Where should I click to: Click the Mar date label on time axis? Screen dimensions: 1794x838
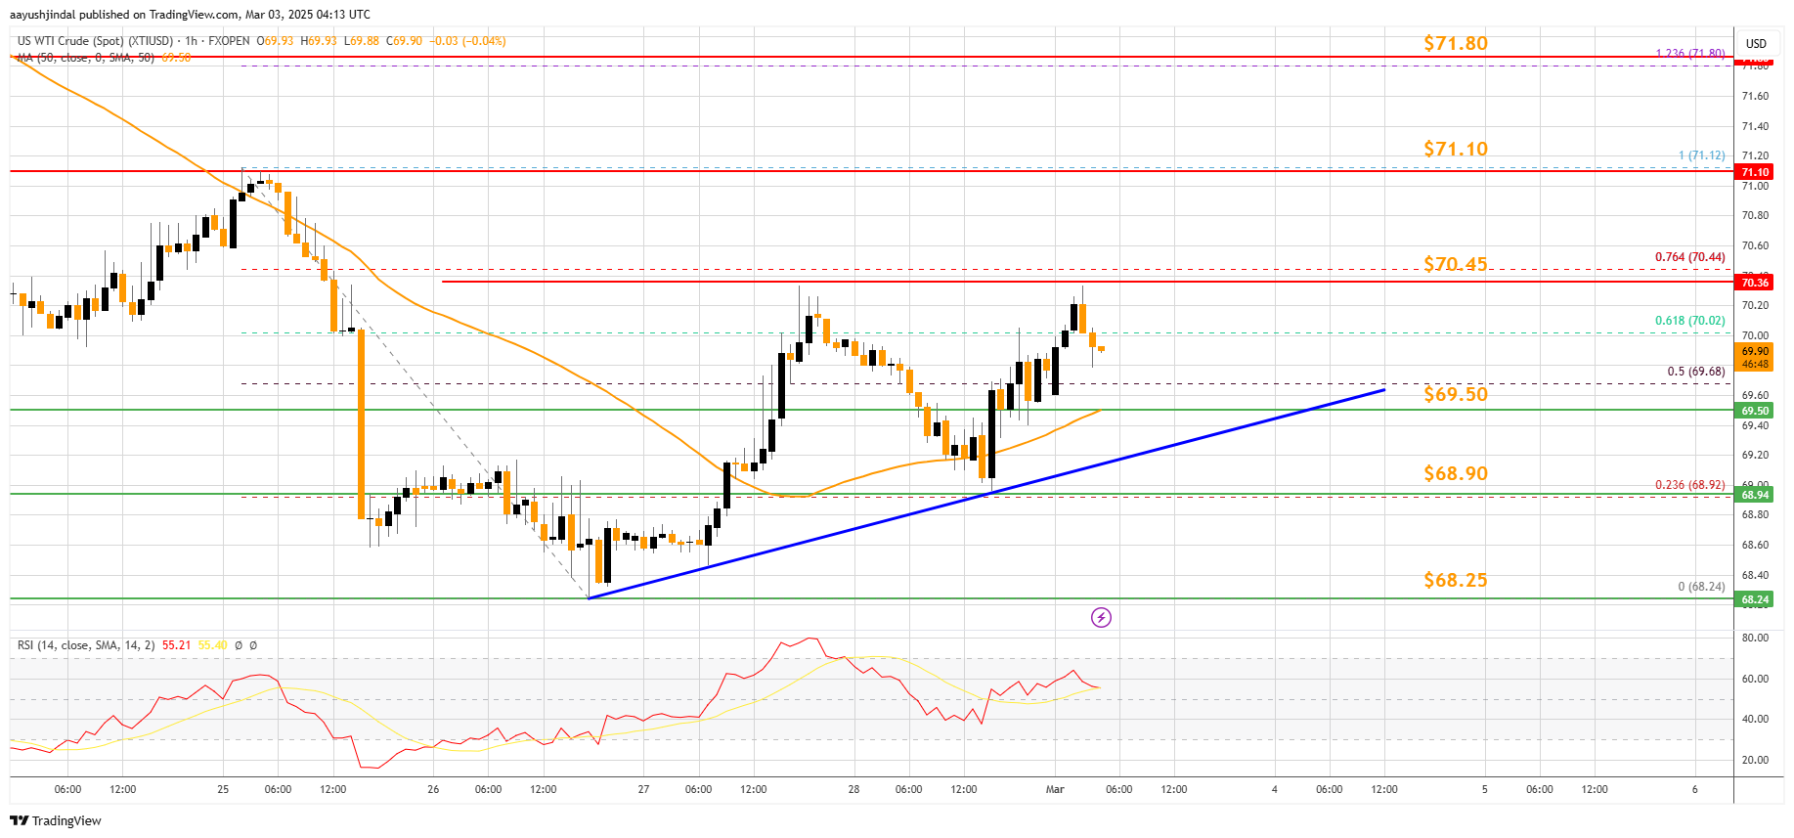[1054, 789]
